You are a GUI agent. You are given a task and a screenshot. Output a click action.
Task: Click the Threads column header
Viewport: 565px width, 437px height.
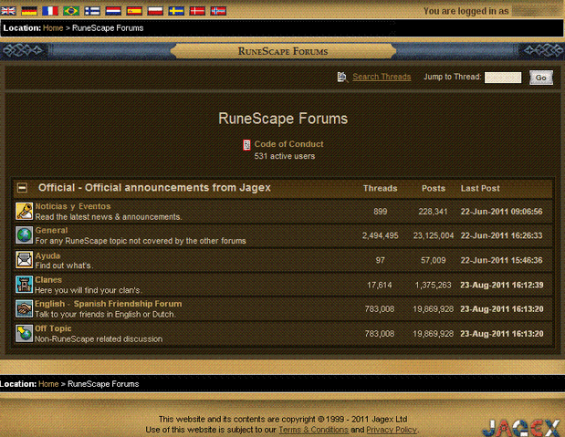coord(380,189)
